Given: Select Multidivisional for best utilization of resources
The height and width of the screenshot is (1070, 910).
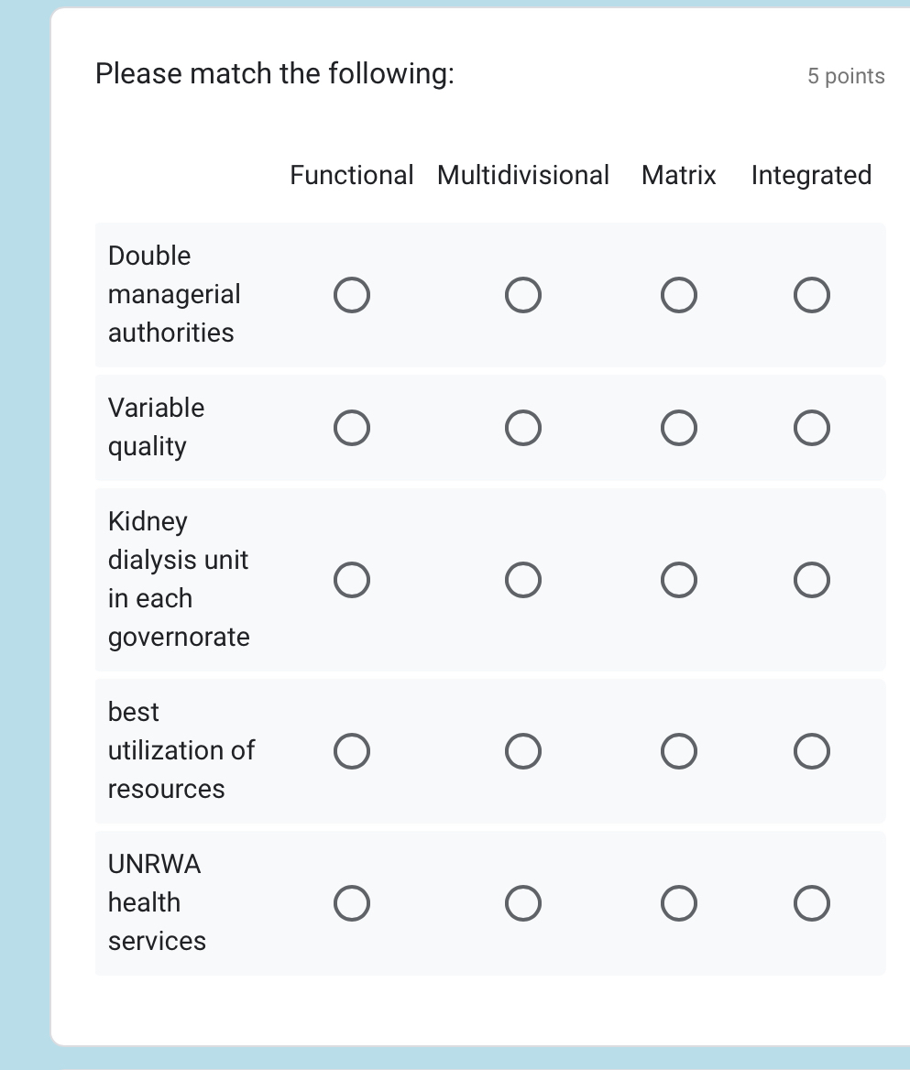Looking at the screenshot, I should coord(523,750).
